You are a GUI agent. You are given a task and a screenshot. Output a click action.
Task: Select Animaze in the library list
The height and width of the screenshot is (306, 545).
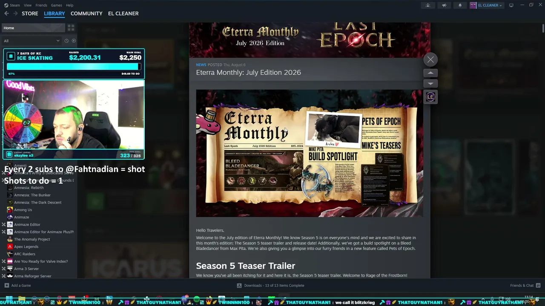tap(21, 217)
